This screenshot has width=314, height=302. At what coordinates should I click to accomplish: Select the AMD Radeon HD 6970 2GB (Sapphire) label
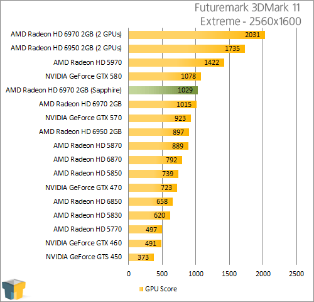tap(63, 90)
